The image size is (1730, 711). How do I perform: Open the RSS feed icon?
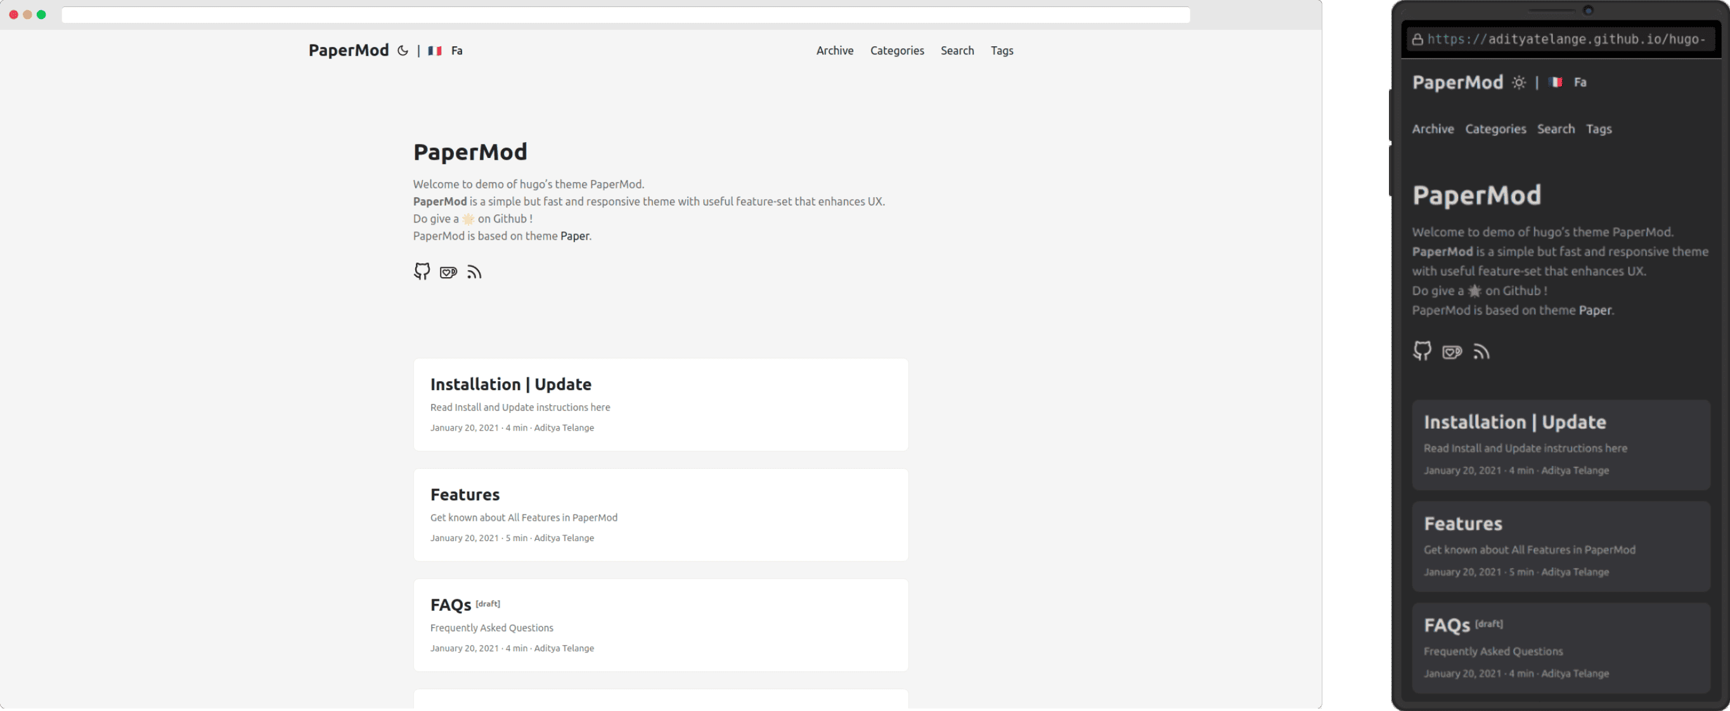pos(474,271)
